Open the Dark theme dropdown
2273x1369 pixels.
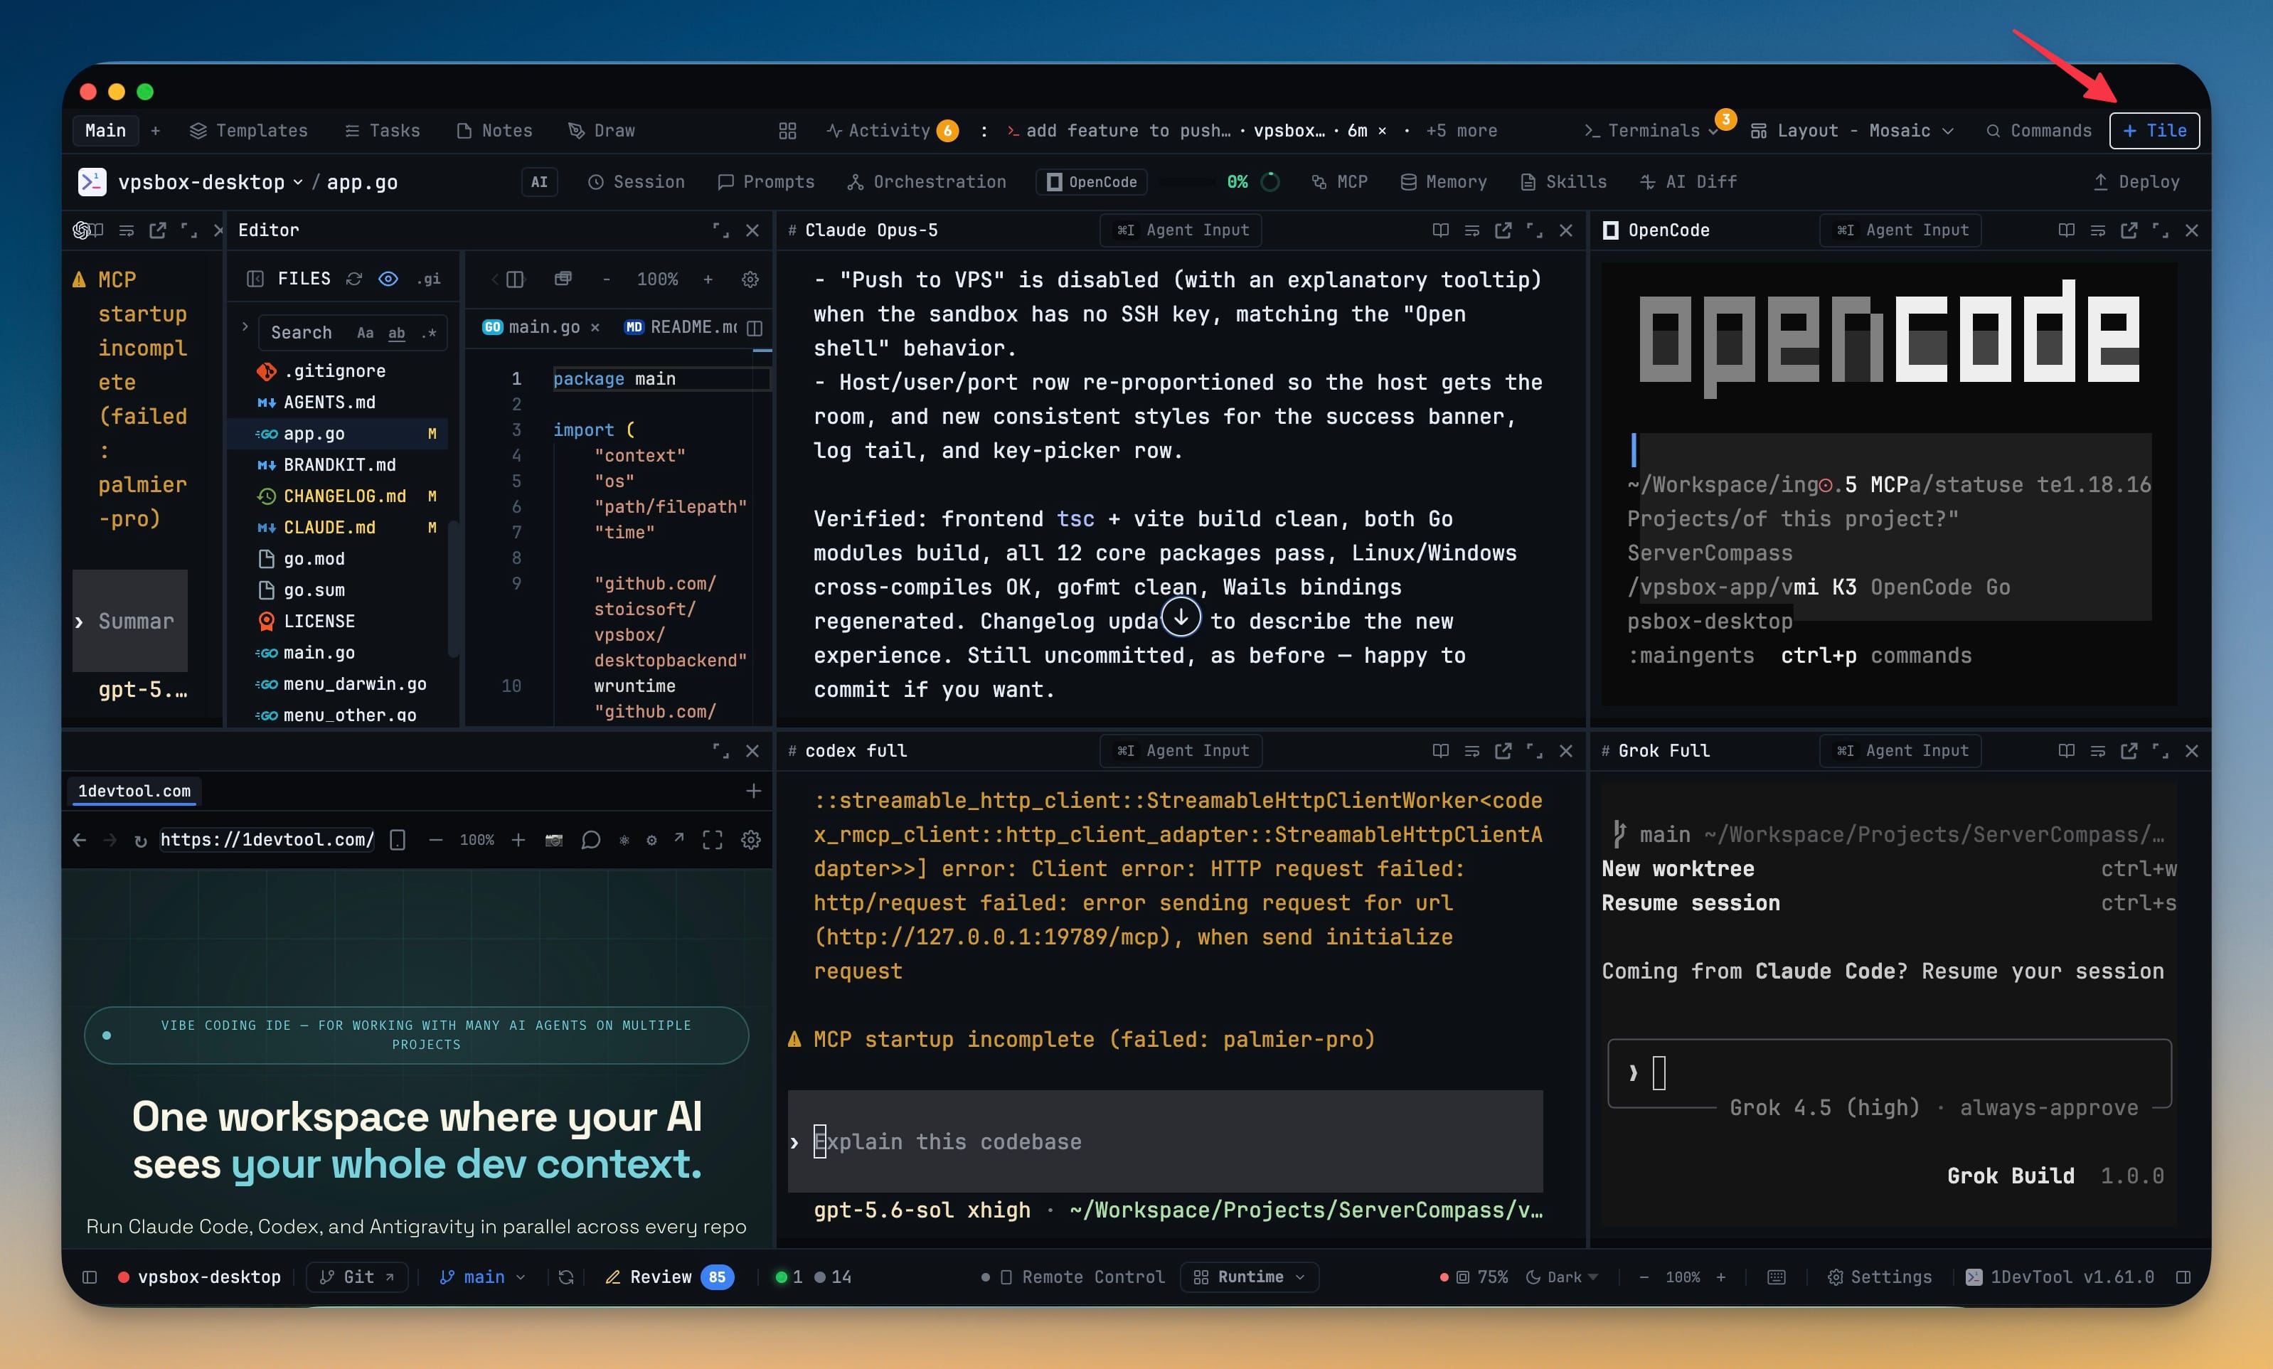click(1561, 1277)
